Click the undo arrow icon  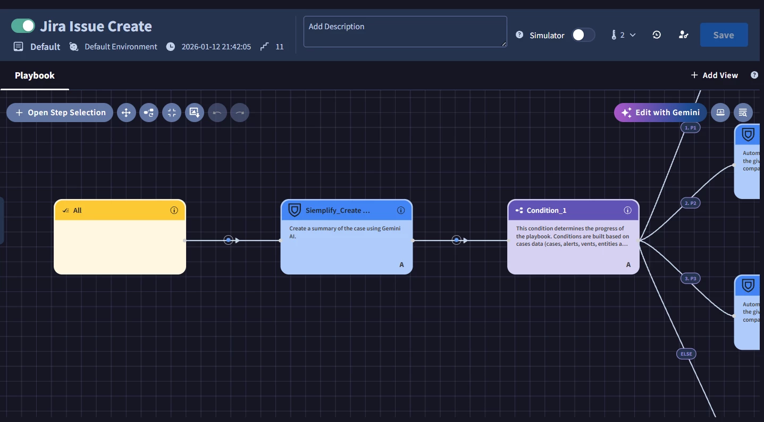pos(217,113)
